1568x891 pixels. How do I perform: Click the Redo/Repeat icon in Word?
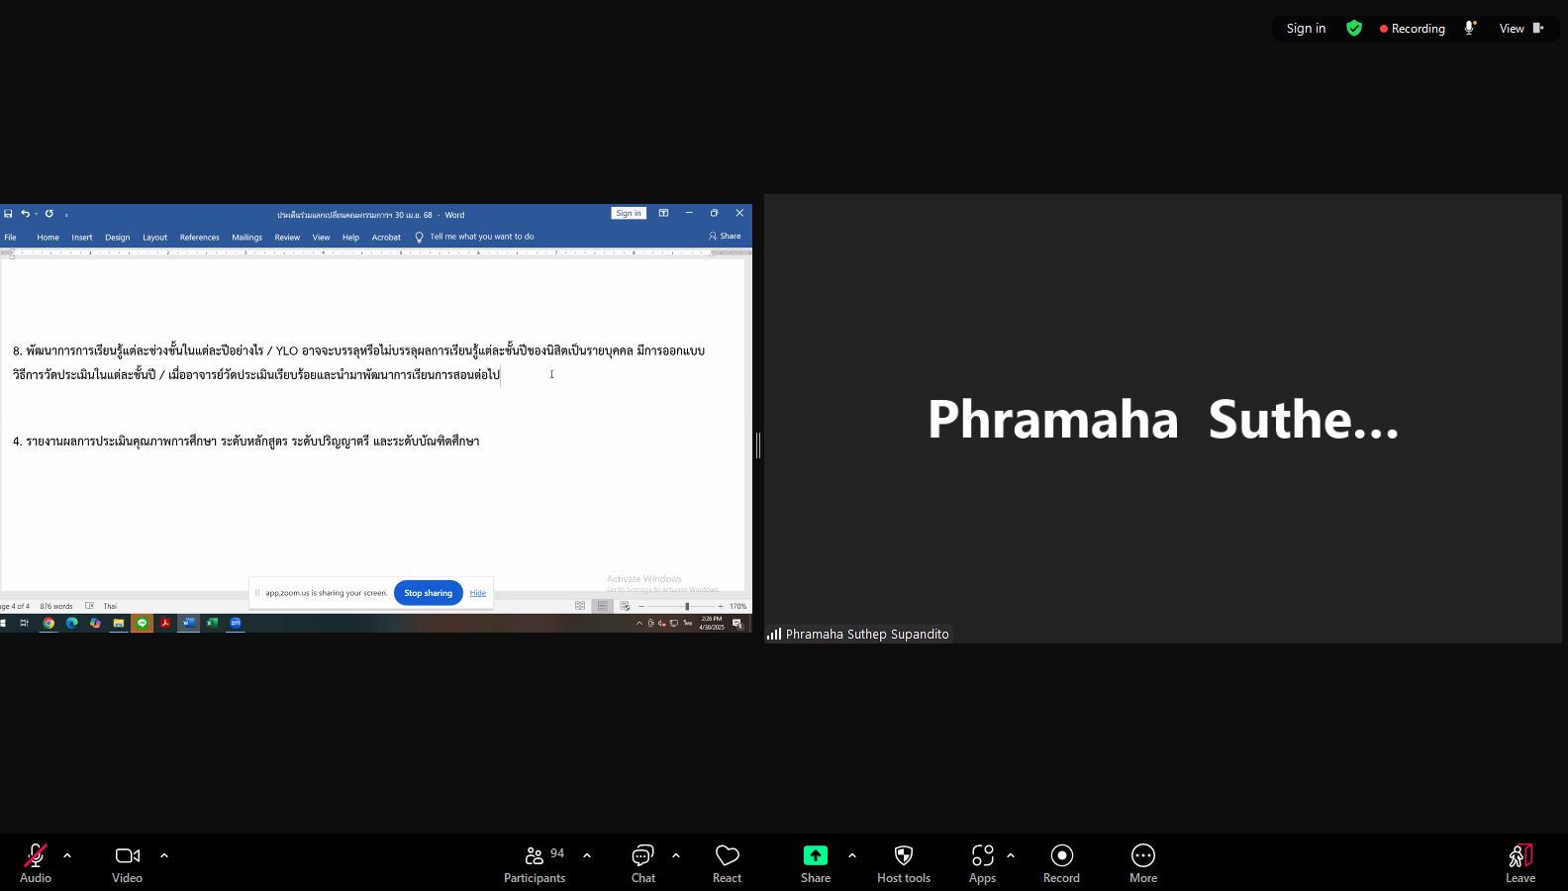click(49, 214)
